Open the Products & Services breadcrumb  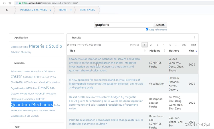tap(33, 10)
